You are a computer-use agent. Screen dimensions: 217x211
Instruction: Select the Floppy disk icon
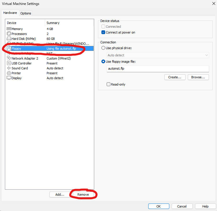(9, 49)
